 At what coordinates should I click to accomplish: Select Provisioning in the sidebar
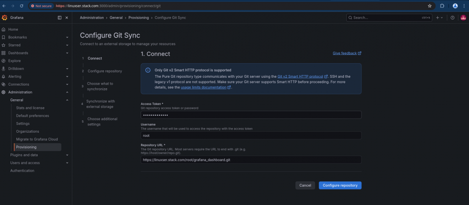coord(38,147)
